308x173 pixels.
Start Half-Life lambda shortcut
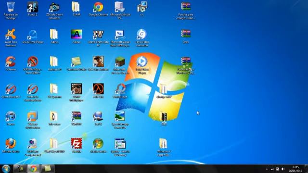(x=98, y=89)
